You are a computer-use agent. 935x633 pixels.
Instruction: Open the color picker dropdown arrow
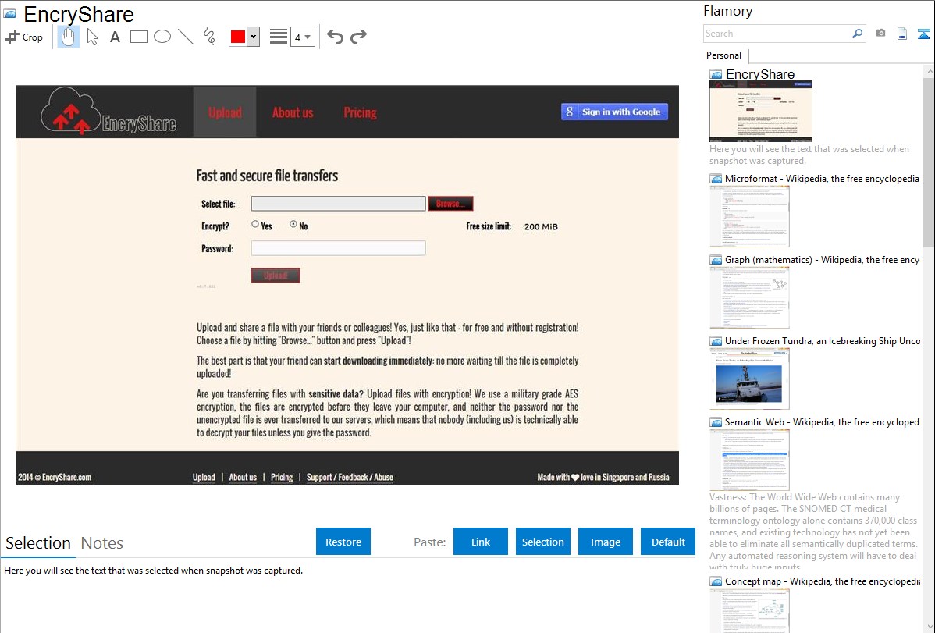[254, 37]
